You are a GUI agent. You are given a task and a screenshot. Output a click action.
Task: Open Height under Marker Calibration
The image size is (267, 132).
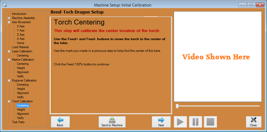tap(21, 68)
